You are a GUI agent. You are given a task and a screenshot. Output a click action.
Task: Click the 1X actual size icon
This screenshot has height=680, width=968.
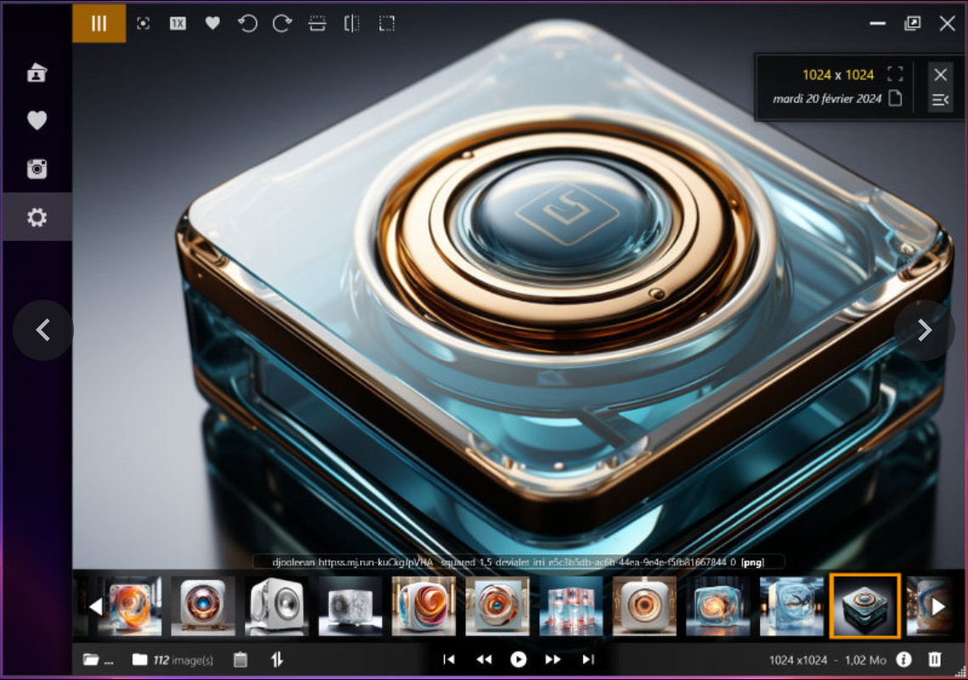pyautogui.click(x=177, y=24)
